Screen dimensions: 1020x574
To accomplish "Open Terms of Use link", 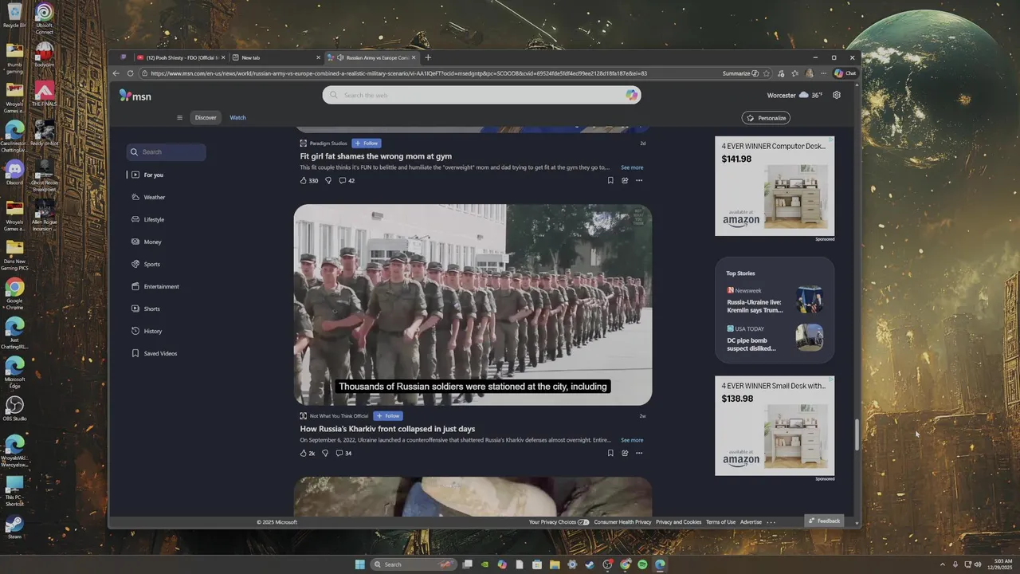I will pos(720,522).
